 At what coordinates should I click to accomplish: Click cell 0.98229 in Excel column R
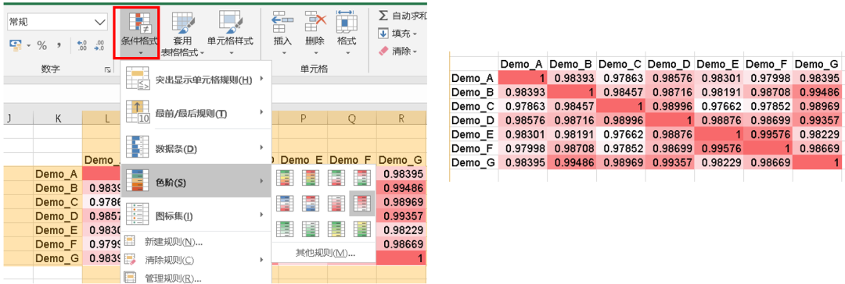(x=401, y=230)
